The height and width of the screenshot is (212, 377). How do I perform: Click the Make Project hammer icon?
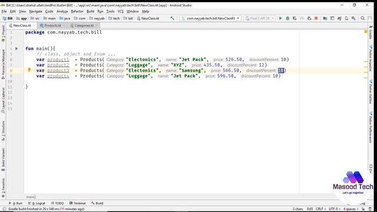pyautogui.click(x=172, y=18)
